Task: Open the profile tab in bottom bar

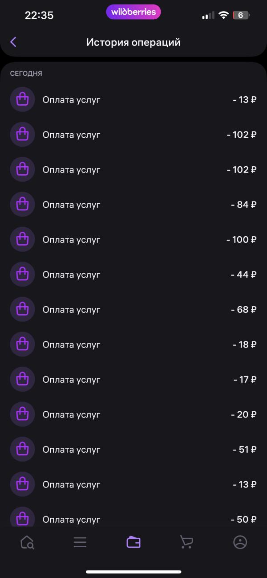Action: (x=240, y=542)
